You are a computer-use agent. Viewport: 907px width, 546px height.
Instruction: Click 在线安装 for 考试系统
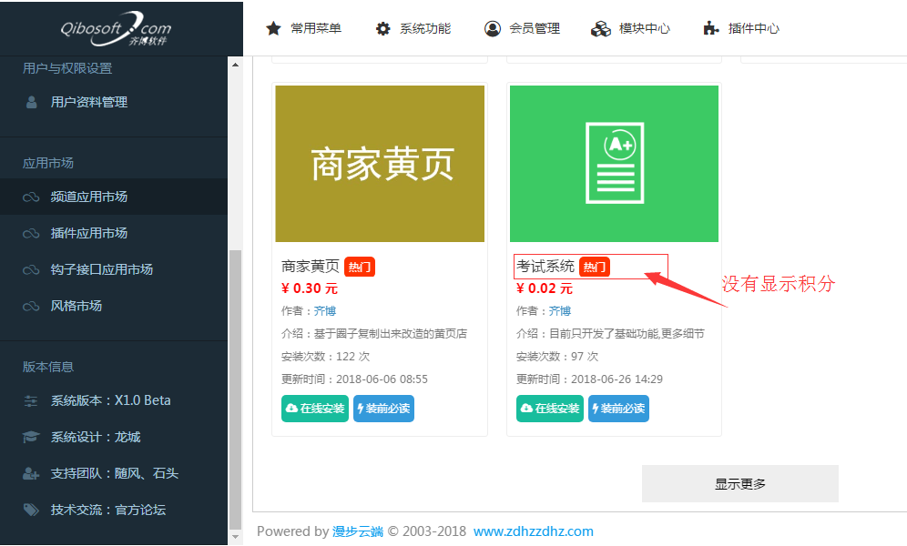point(550,409)
